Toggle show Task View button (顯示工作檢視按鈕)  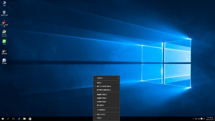(106, 86)
